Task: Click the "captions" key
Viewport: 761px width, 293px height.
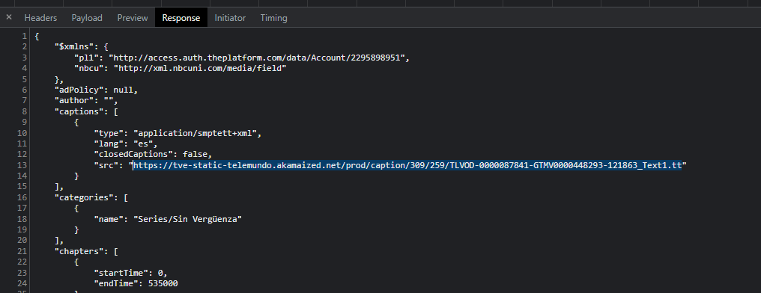Action: point(79,111)
